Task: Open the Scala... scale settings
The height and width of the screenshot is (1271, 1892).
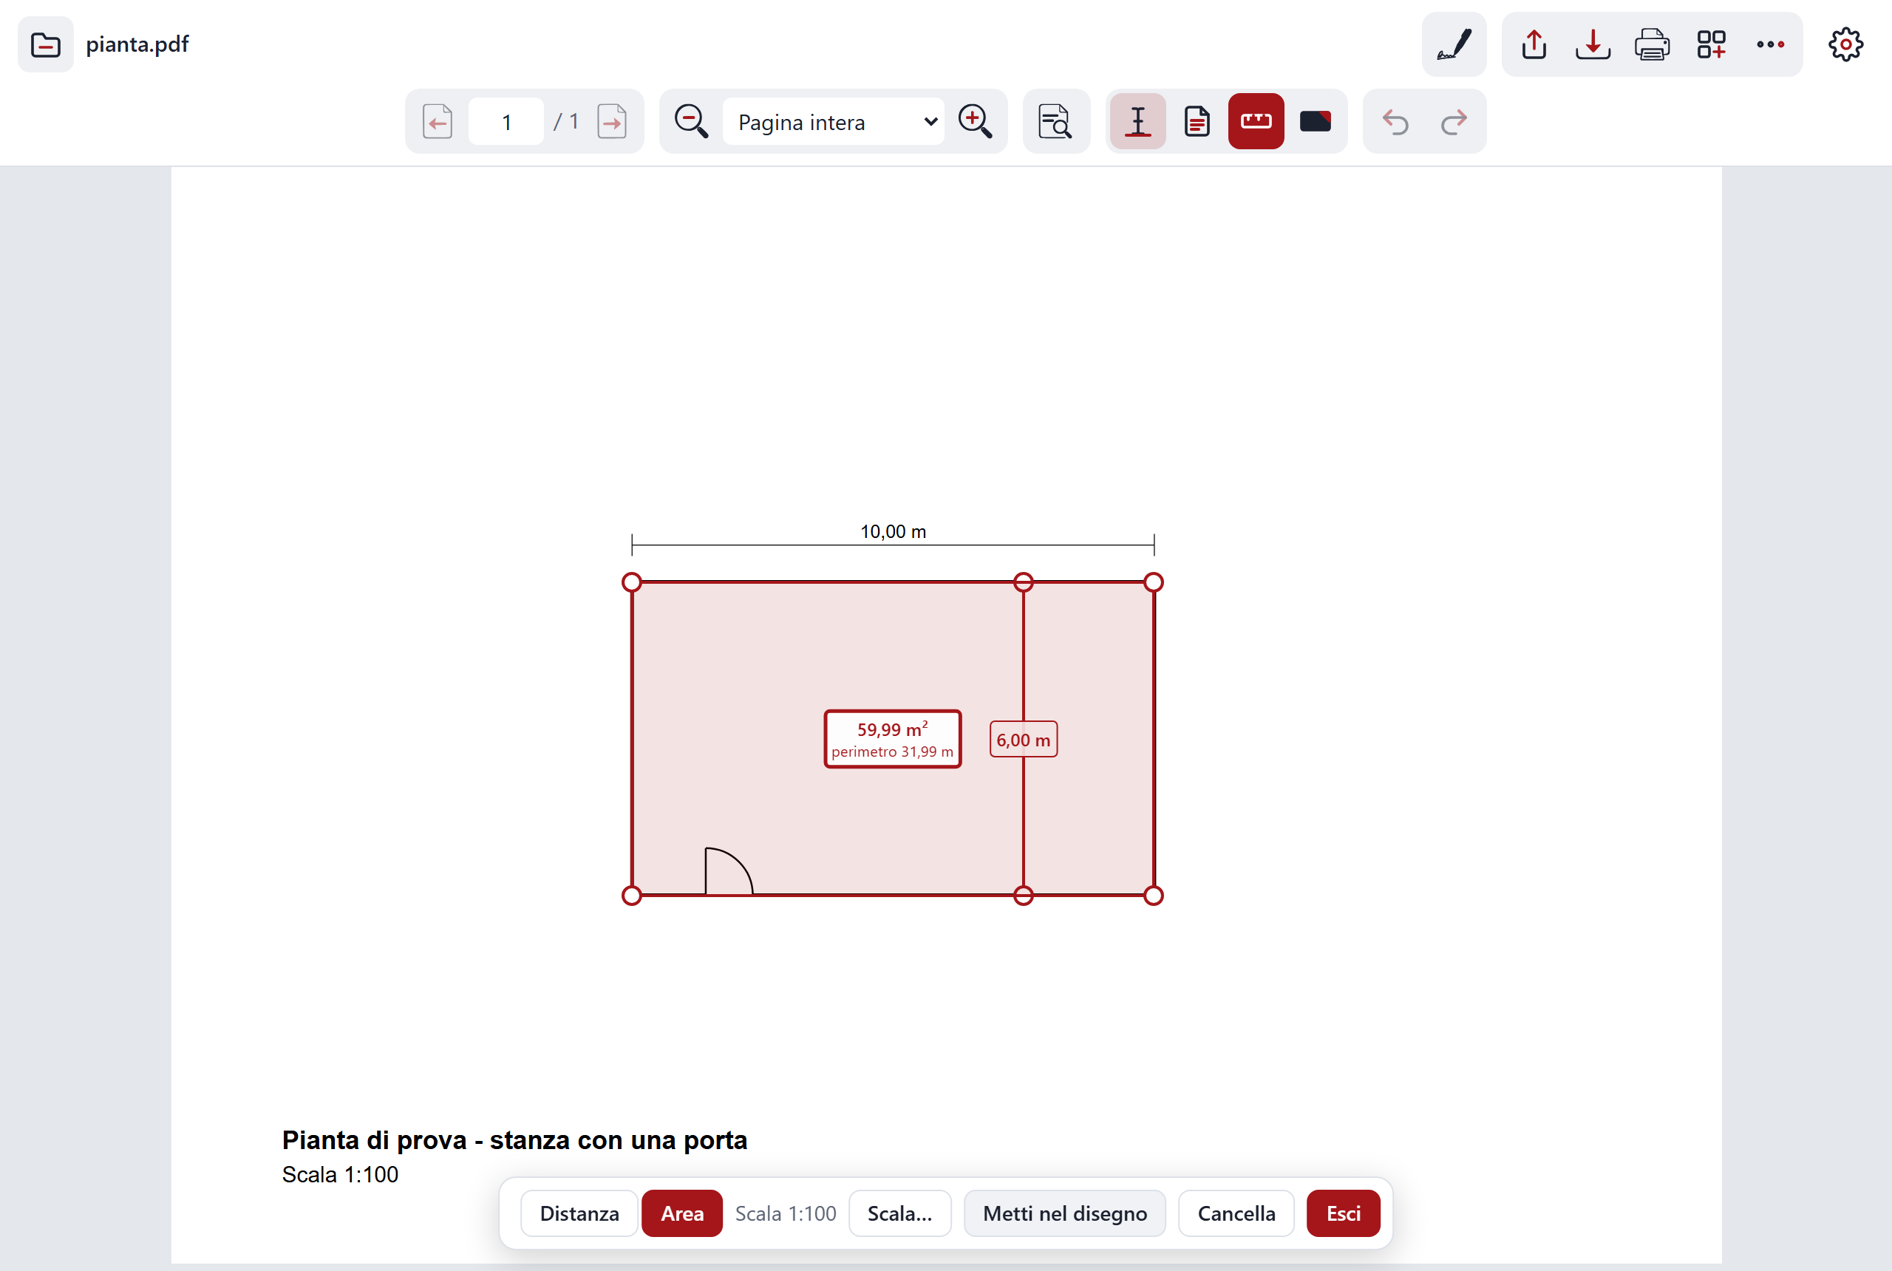Action: [899, 1213]
